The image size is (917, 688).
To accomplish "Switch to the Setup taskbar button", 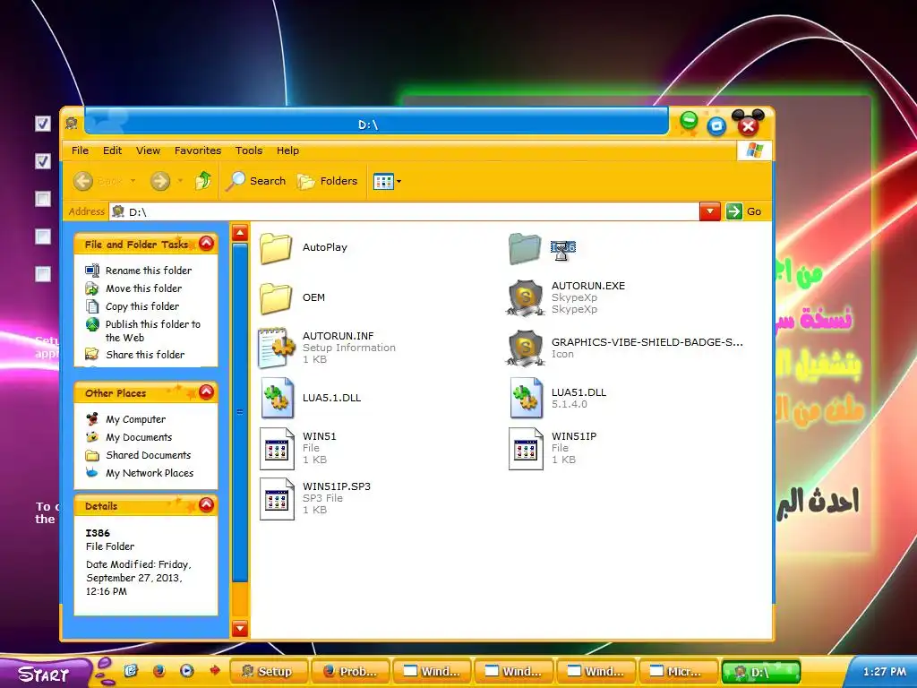I will coord(267,671).
